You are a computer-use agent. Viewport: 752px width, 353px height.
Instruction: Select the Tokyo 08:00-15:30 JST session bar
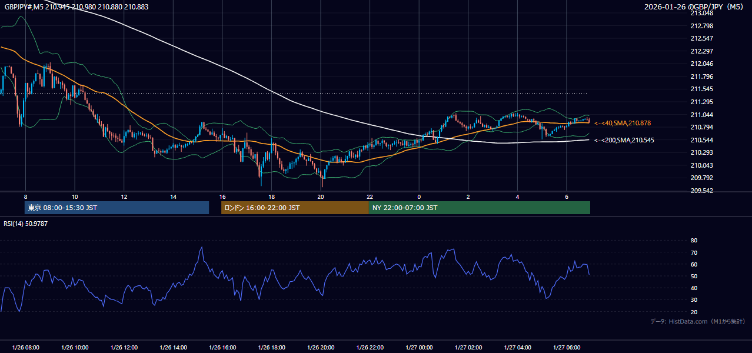click(x=117, y=208)
